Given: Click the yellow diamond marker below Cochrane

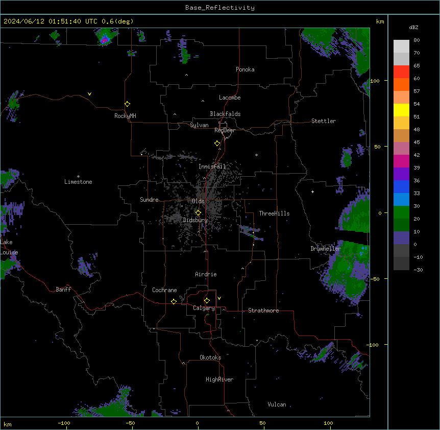Looking at the screenshot, I should (174, 301).
